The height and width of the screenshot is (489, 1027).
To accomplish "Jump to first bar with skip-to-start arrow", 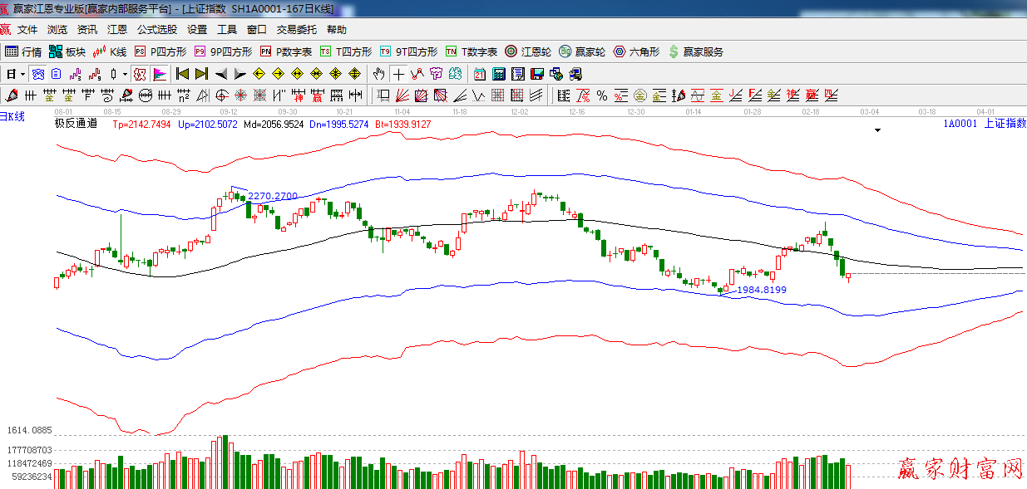I will coord(182,74).
